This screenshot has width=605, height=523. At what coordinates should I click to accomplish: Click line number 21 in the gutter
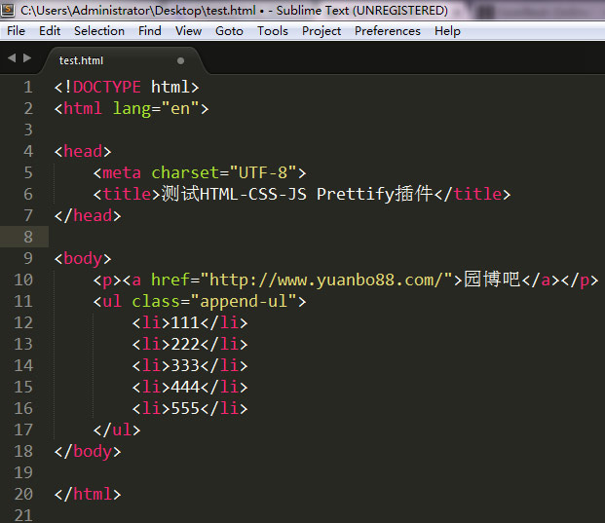(23, 515)
